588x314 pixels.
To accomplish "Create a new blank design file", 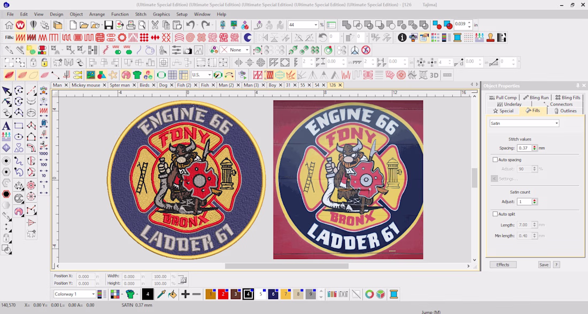I will click(x=73, y=25).
